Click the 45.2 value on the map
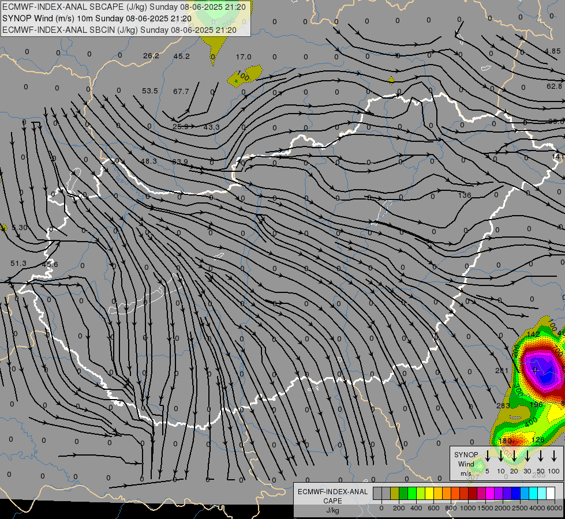Image resolution: width=565 pixels, height=519 pixels. pyautogui.click(x=181, y=56)
